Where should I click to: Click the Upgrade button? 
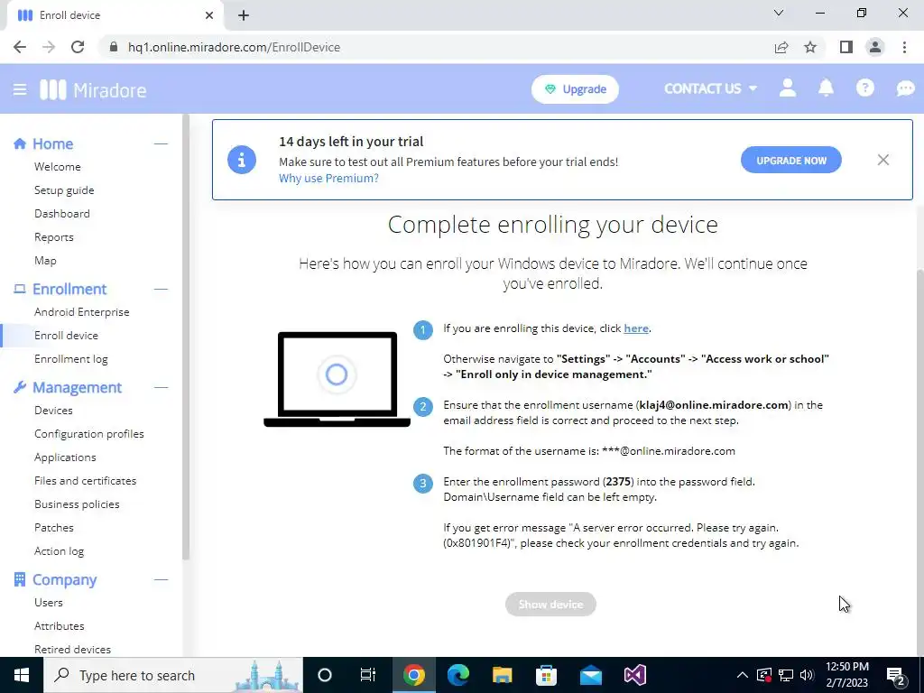[x=575, y=89]
